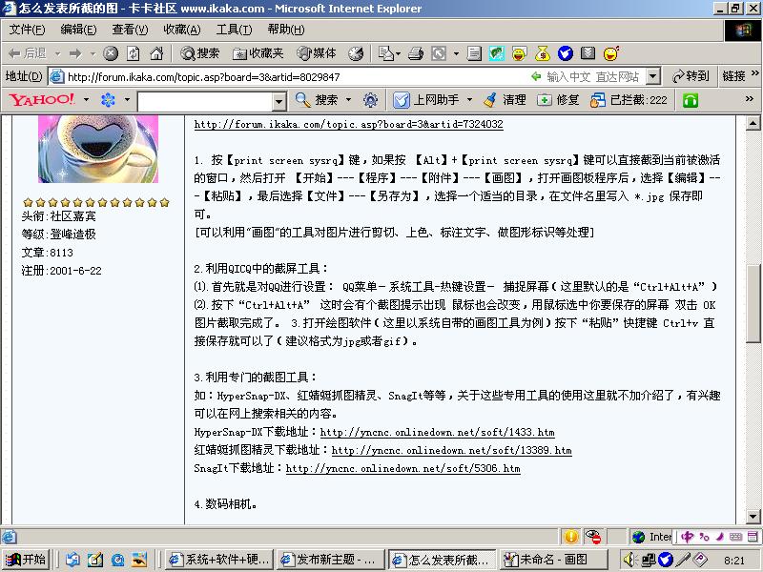Image resolution: width=763 pixels, height=572 pixels.
Task: Click the 已拦截:222 blocked popups button
Action: click(x=629, y=100)
